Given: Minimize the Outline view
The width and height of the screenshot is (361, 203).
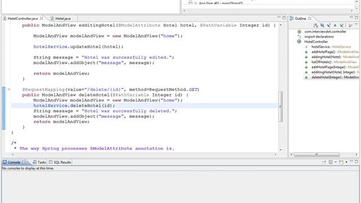Looking at the screenshot, I should click(x=351, y=17).
